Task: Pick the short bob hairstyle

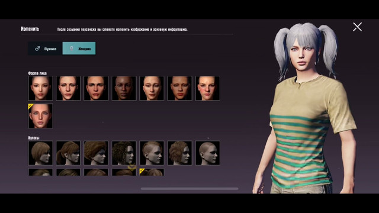Action: click(x=40, y=153)
